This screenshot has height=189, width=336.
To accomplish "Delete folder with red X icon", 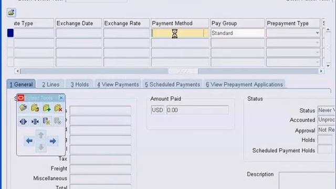I will click(58, 108).
